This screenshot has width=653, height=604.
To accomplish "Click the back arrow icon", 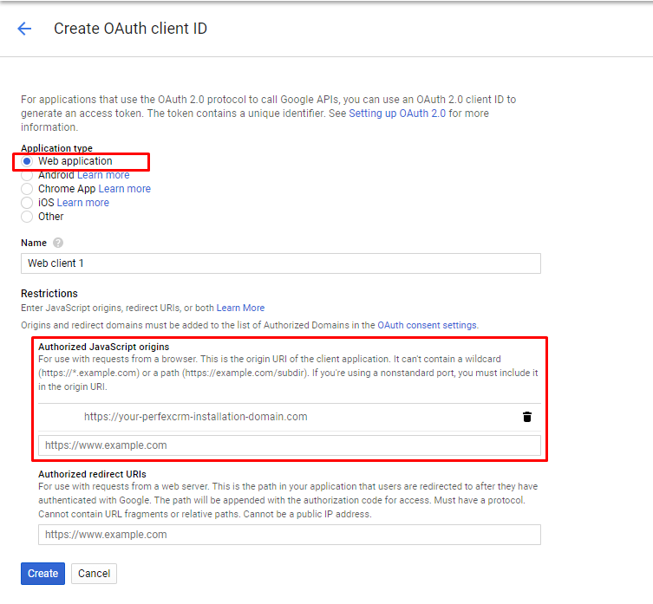I will pyautogui.click(x=24, y=29).
